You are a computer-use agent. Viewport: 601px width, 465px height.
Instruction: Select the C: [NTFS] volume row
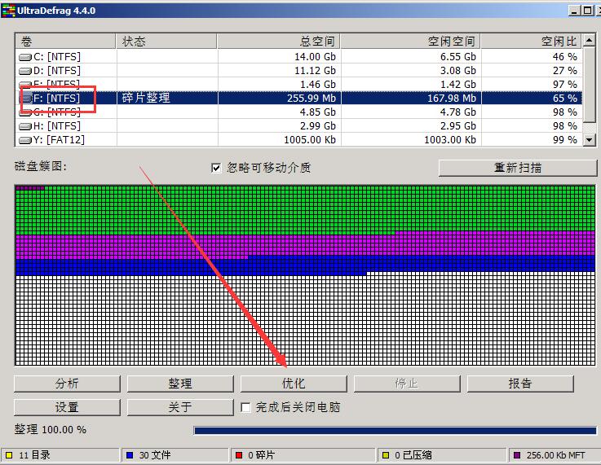(298, 57)
